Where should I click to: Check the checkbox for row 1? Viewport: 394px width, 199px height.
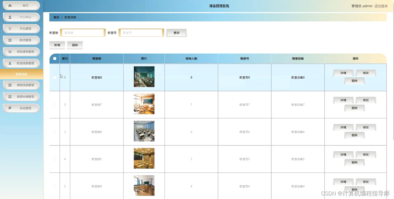[55, 77]
